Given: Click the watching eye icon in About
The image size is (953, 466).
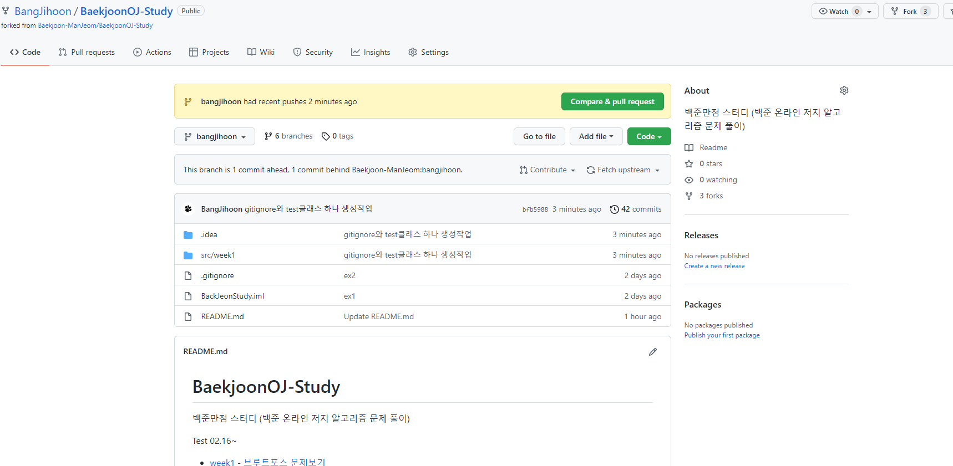Looking at the screenshot, I should 689,180.
